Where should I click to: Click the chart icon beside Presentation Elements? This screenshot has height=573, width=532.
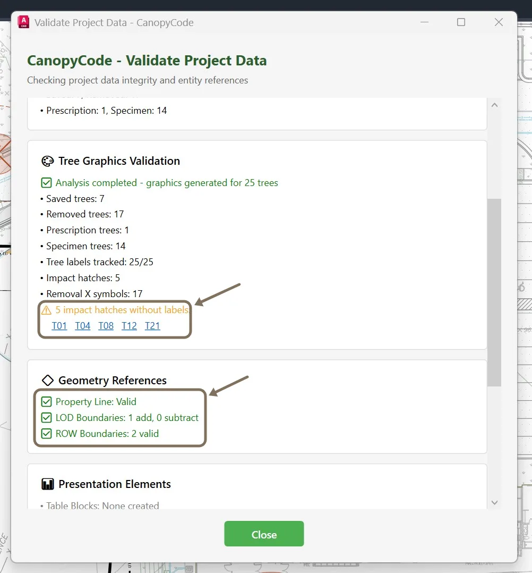pyautogui.click(x=47, y=484)
